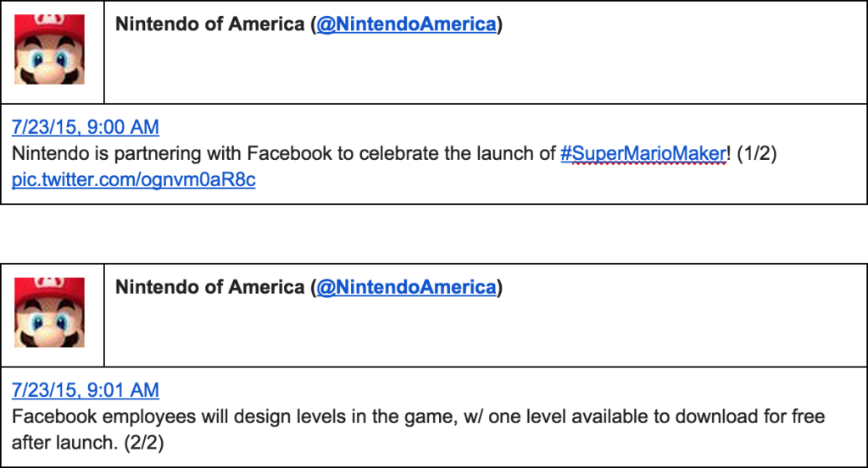Open the 7/23/15, 9:00 AM timestamp link

[x=86, y=127]
